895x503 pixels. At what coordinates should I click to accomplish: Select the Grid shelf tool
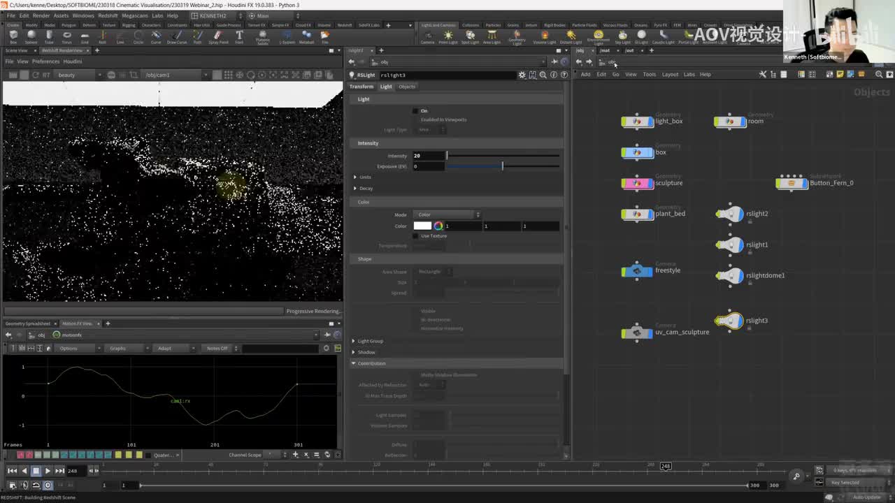(x=85, y=36)
